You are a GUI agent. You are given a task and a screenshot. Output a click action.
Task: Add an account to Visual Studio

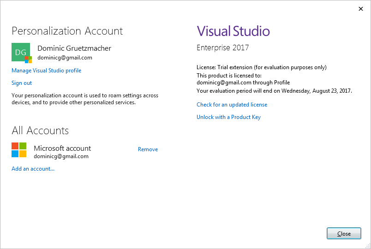[33, 169]
